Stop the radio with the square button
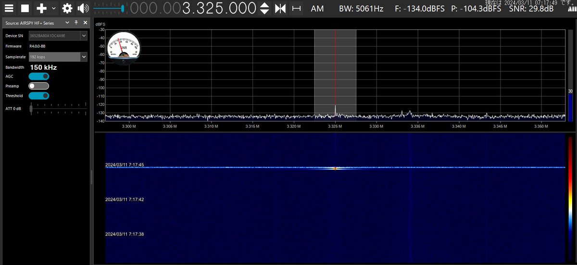The height and width of the screenshot is (265, 577). pyautogui.click(x=25, y=8)
